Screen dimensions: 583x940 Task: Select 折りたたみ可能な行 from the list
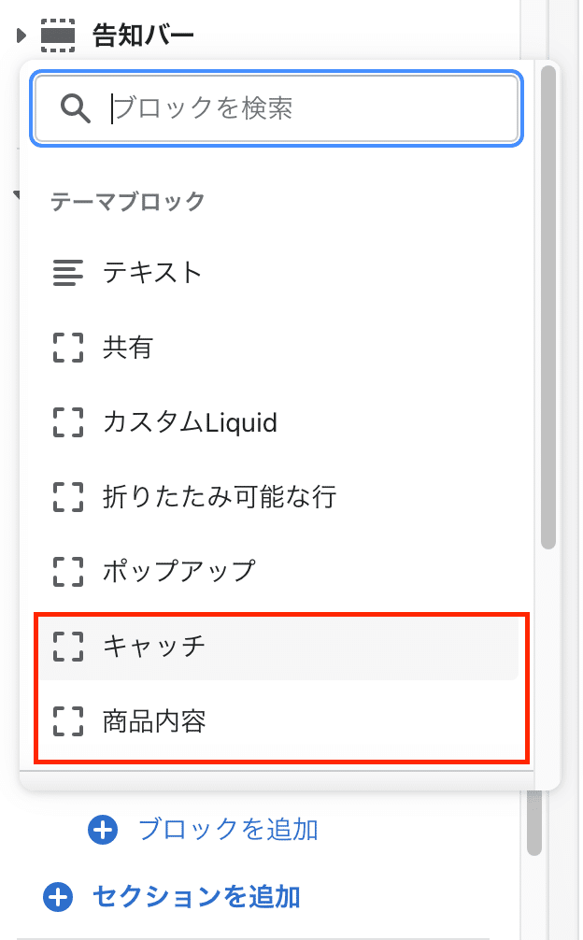click(278, 497)
